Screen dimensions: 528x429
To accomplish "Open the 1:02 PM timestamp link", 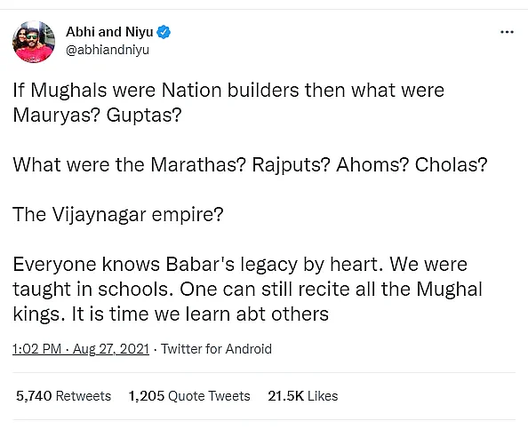I will (37, 349).
